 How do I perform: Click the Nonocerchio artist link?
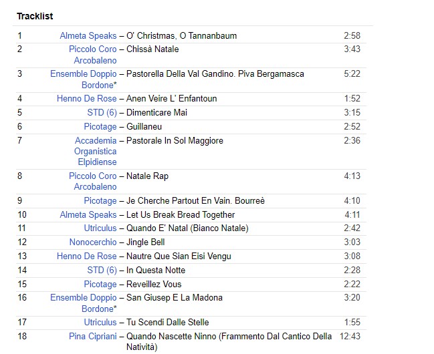click(x=93, y=242)
